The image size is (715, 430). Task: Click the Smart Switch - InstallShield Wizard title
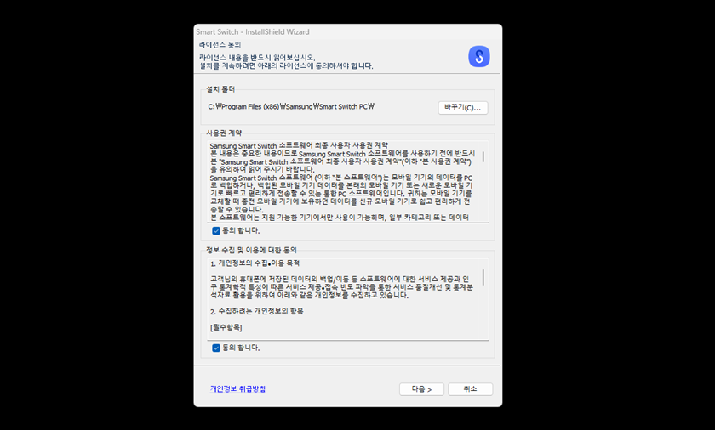coord(253,31)
